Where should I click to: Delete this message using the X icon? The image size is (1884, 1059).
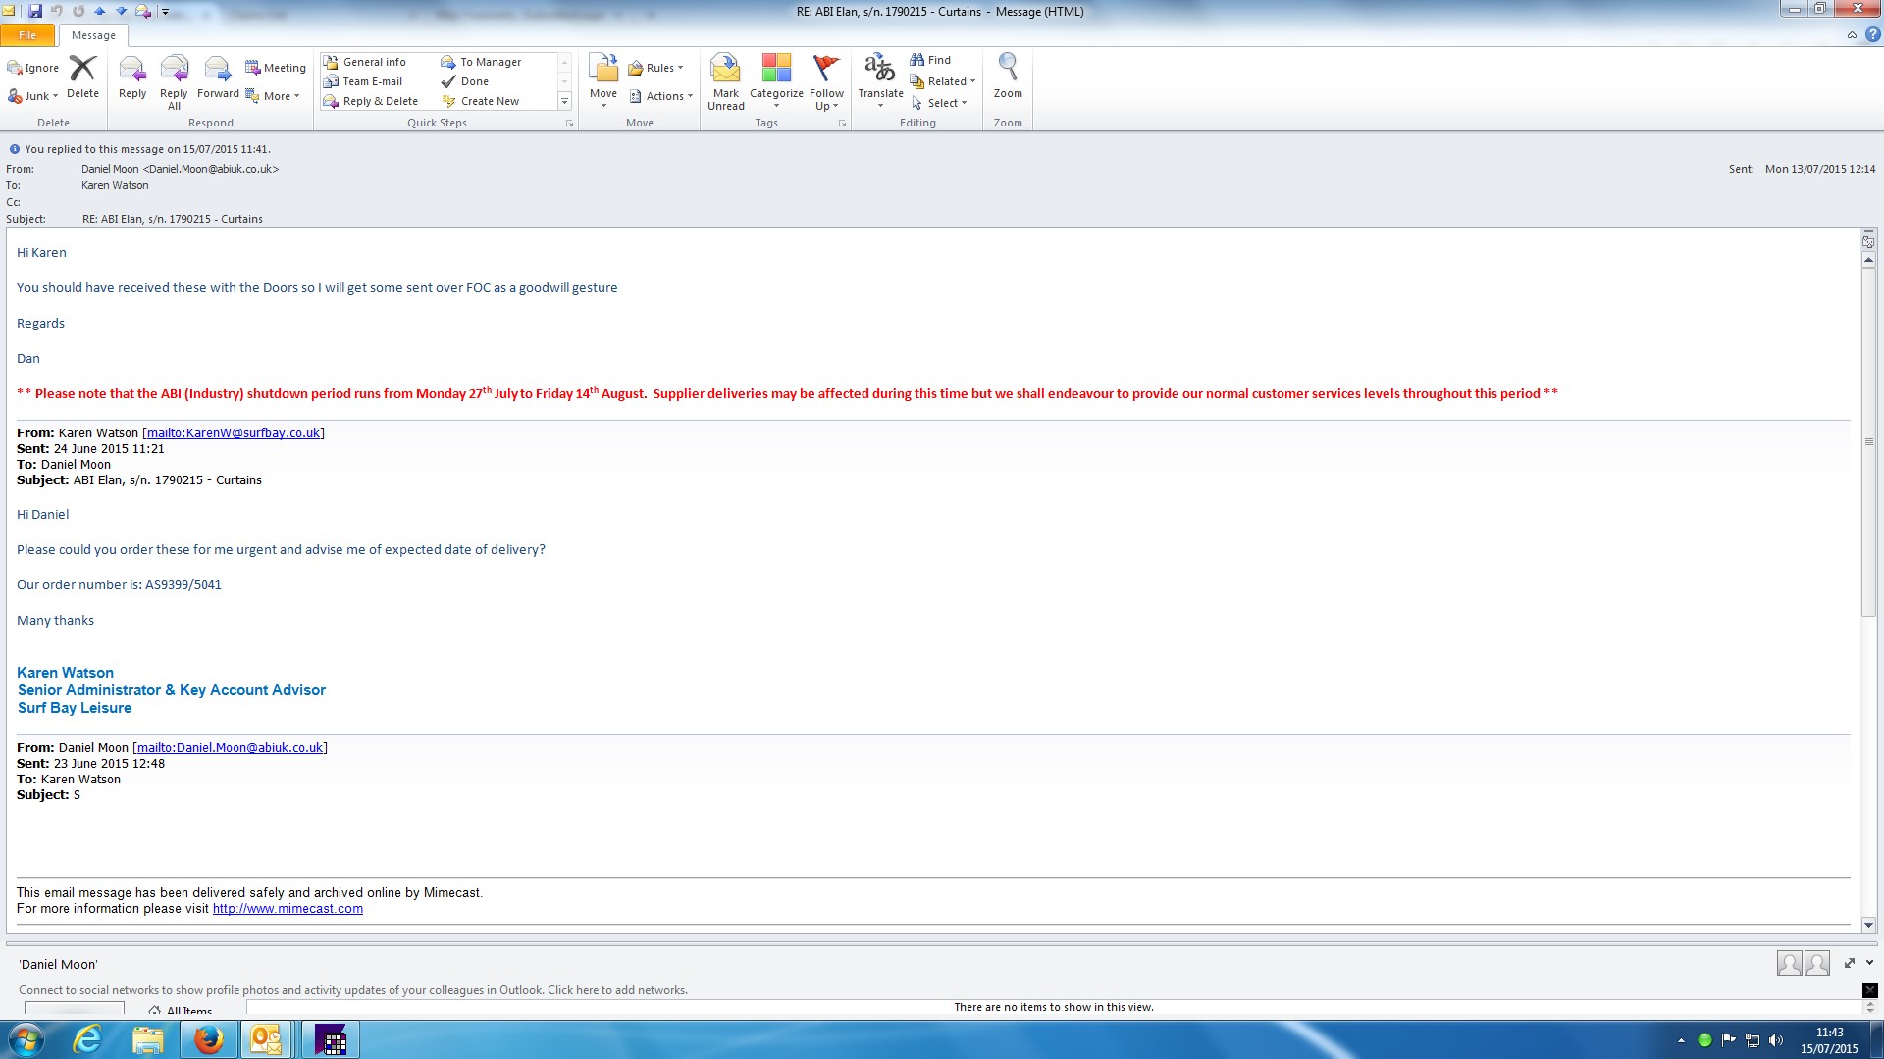pyautogui.click(x=82, y=70)
